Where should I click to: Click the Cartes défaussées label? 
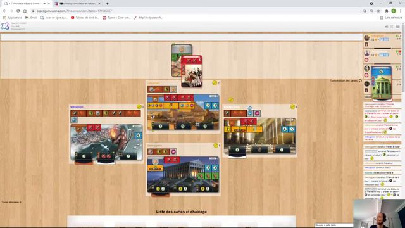pyautogui.click(x=11, y=202)
